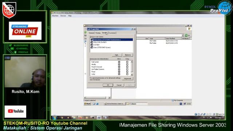Screen dimensions: 233x131
Task: Click the Remove button
Action: click(128, 55)
